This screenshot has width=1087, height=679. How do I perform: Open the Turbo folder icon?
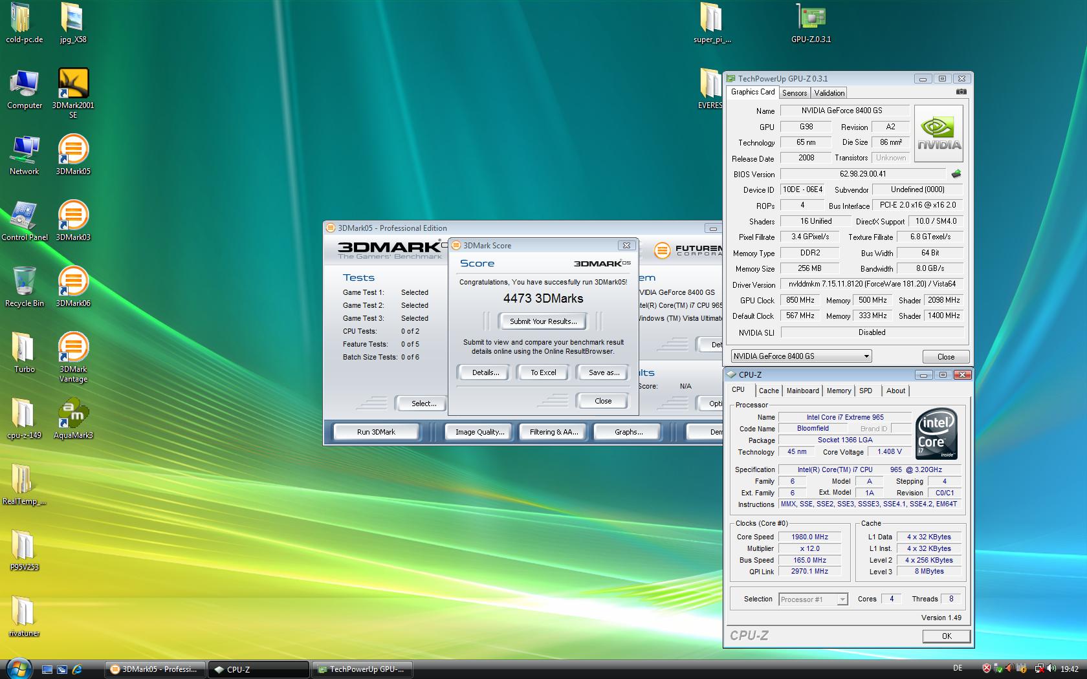24,353
